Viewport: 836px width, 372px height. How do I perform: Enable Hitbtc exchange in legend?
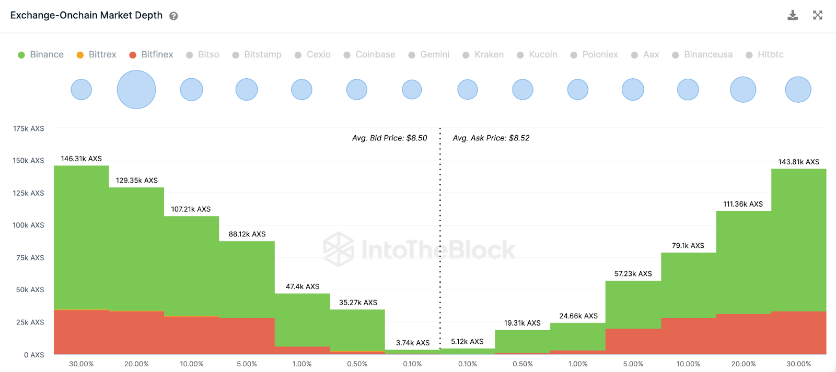[x=764, y=55]
